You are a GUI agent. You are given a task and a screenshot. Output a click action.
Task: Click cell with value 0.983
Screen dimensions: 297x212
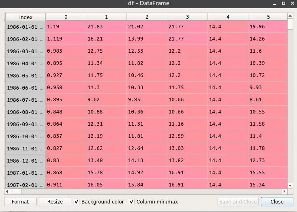pyautogui.click(x=66, y=51)
